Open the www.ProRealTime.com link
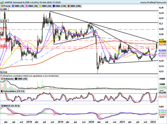Image resolution: width=167 pixels, height=124 pixels. [x=153, y=2]
